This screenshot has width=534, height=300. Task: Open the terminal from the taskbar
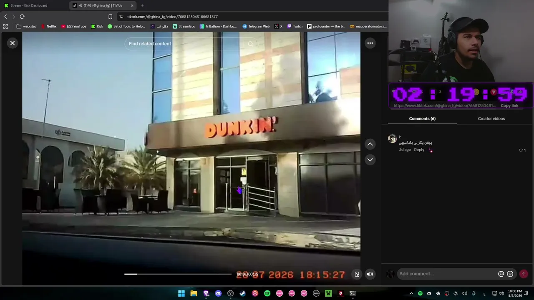point(353,293)
